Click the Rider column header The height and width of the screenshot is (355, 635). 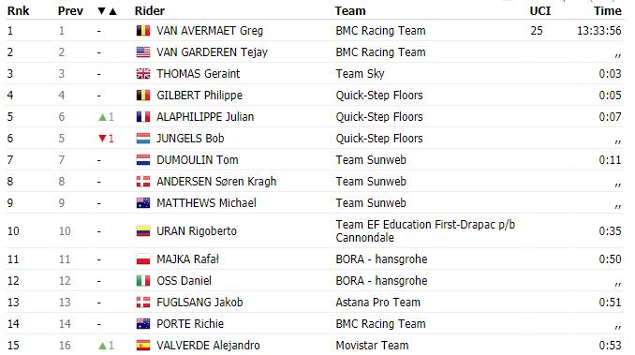150,11
